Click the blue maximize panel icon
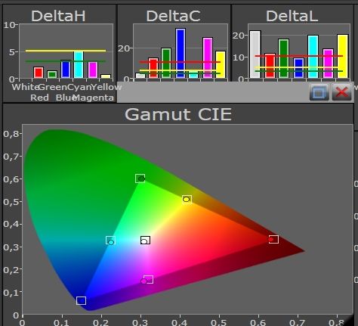This screenshot has height=326, width=358. click(x=319, y=92)
